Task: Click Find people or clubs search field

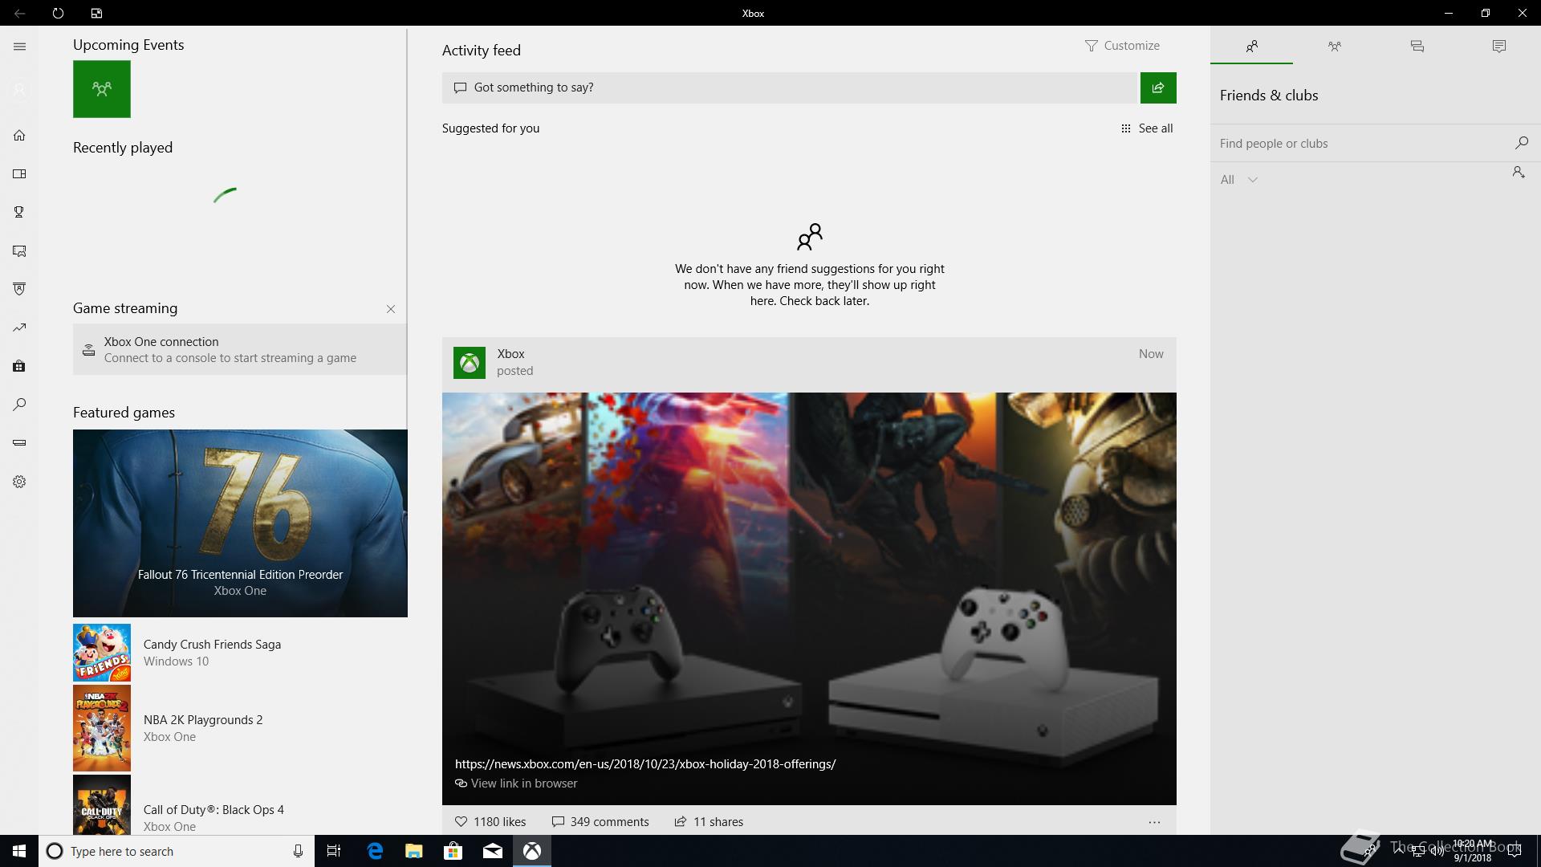Action: click(x=1360, y=144)
